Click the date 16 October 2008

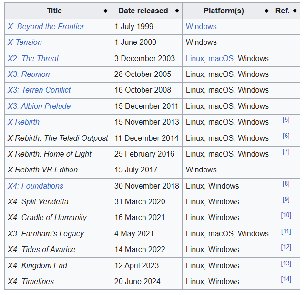[x=143, y=90]
